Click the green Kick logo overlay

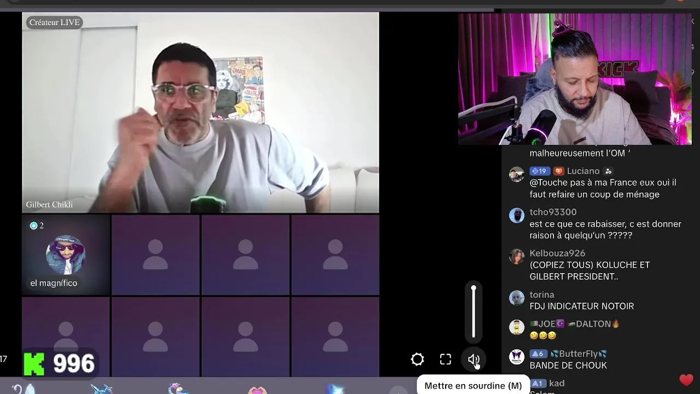pos(34,364)
